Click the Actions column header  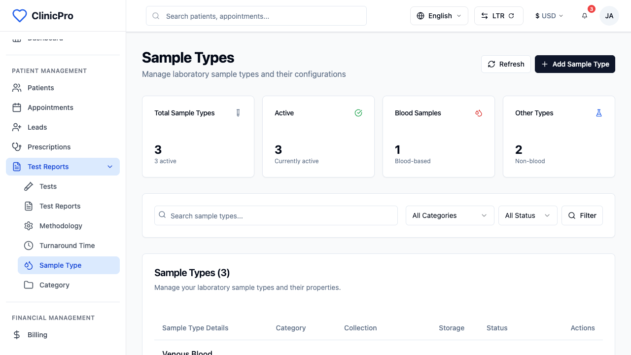click(583, 328)
